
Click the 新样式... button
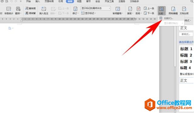click(x=186, y=34)
